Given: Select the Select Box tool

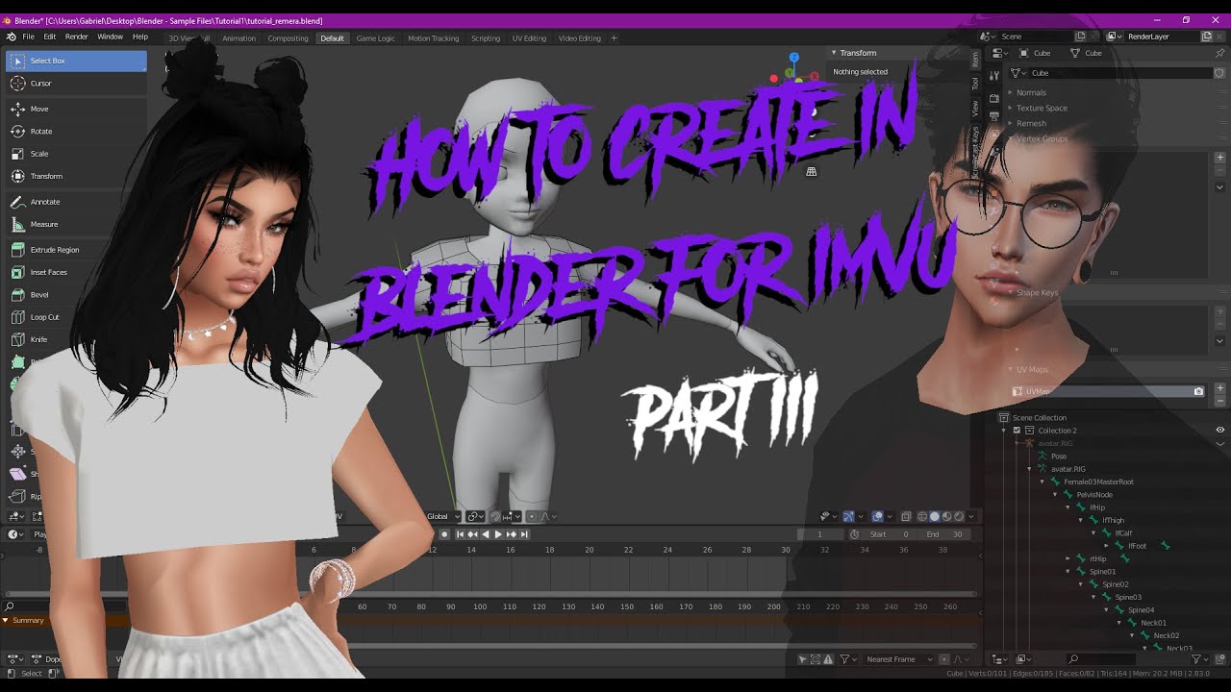Looking at the screenshot, I should click(x=76, y=61).
